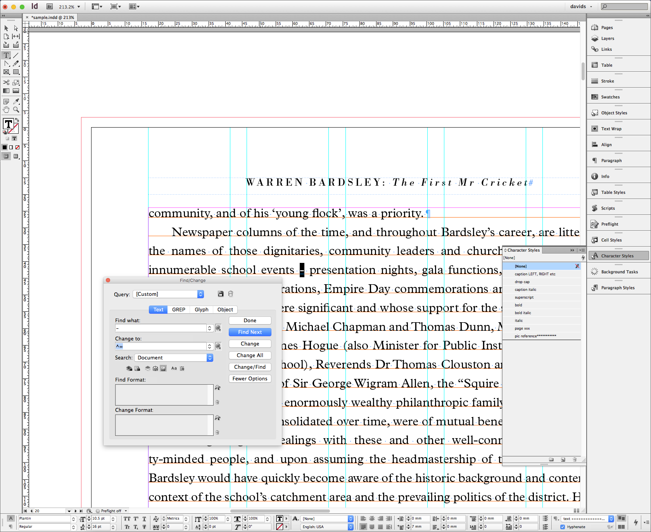
Task: Select the Scissors tool
Action: pyautogui.click(x=6, y=83)
